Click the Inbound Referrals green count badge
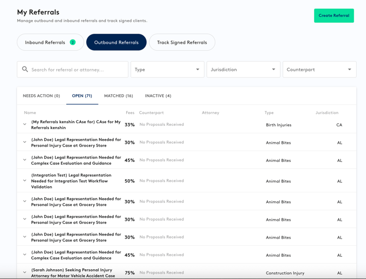The image size is (366, 279). [73, 43]
